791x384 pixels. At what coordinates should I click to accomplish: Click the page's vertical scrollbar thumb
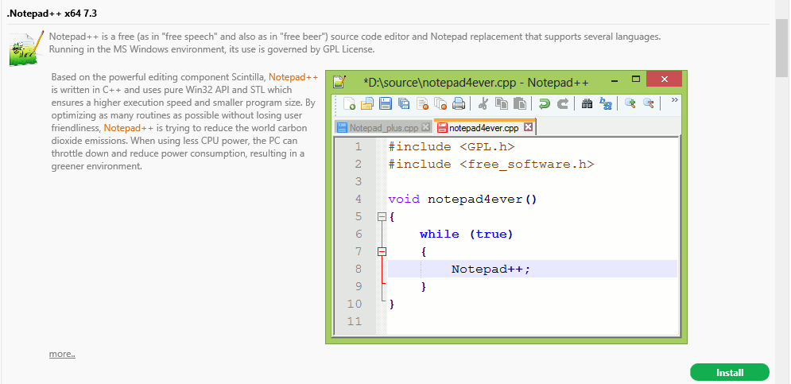[x=782, y=48]
